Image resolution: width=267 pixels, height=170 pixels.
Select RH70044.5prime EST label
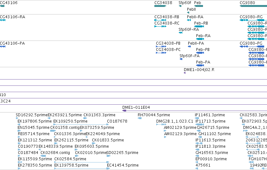pos(154,115)
